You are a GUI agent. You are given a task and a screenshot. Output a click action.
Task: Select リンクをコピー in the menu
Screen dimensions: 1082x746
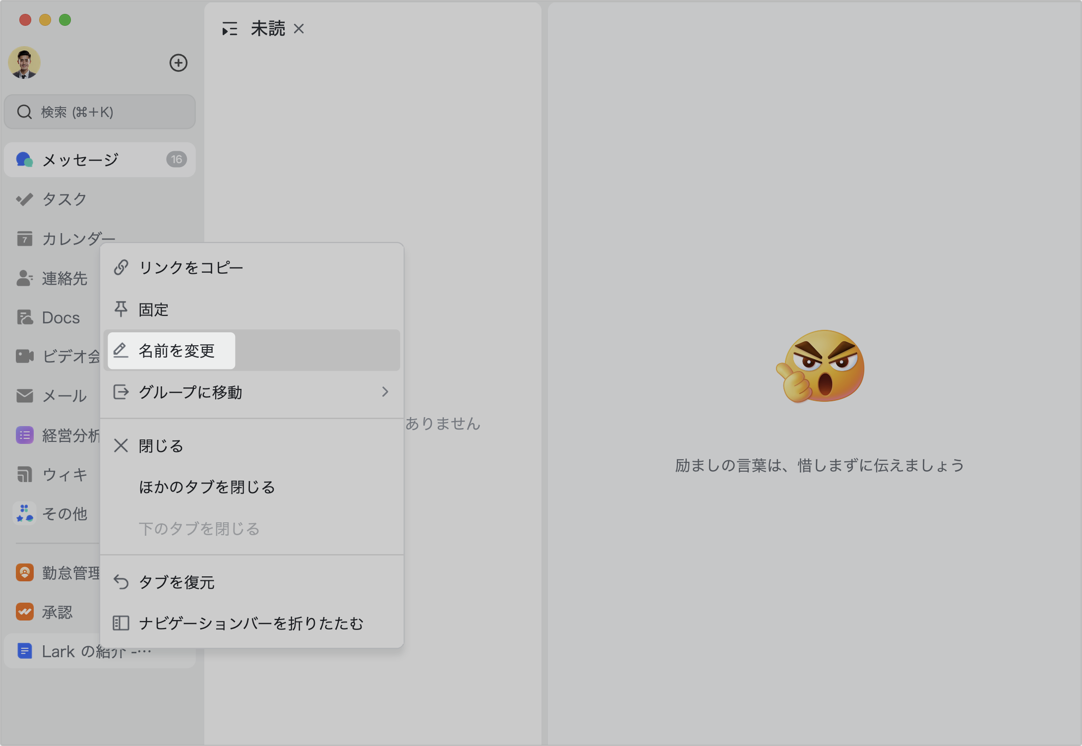coord(191,267)
